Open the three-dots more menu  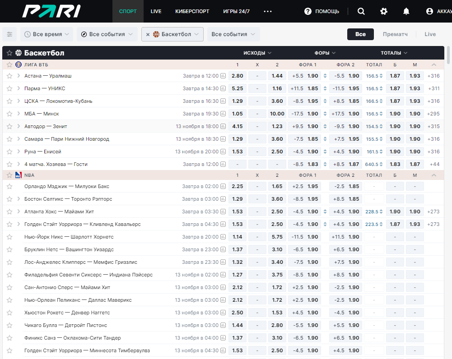(268, 11)
